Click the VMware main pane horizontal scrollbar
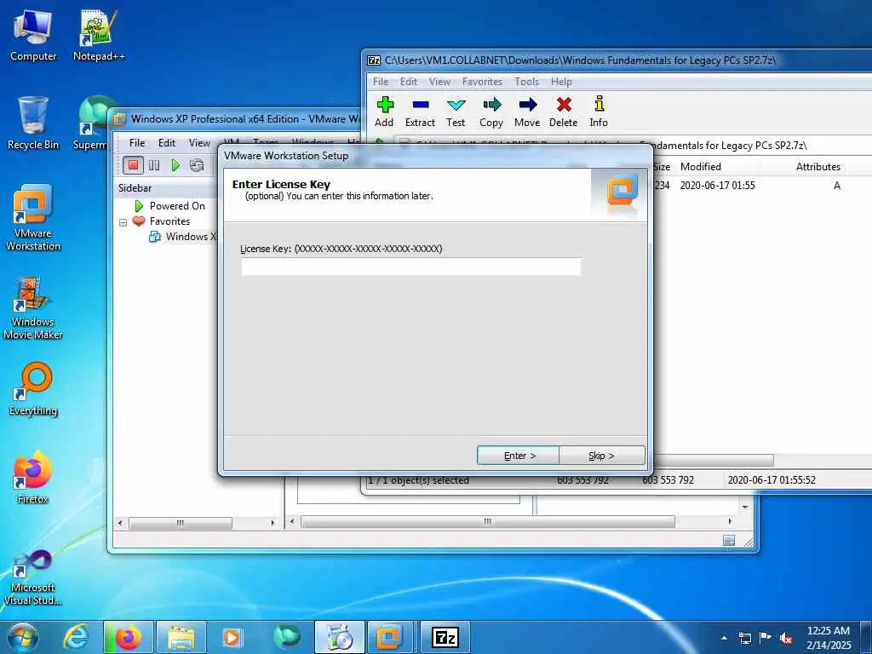 488,522
